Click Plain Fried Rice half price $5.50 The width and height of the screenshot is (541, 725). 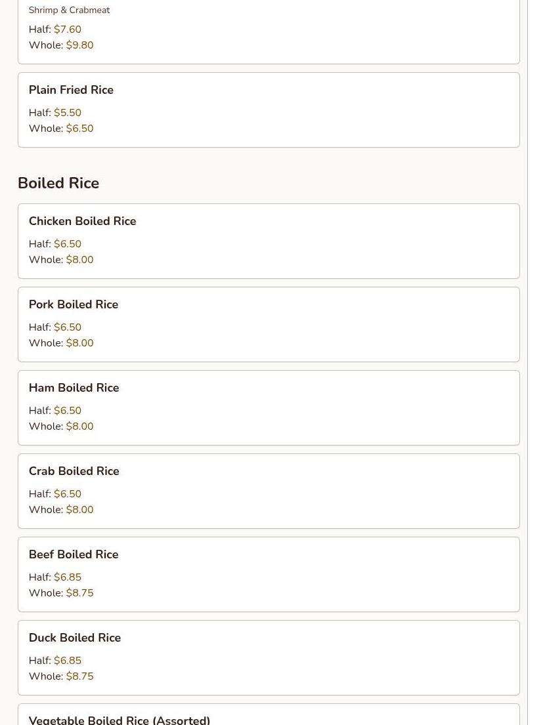(68, 113)
